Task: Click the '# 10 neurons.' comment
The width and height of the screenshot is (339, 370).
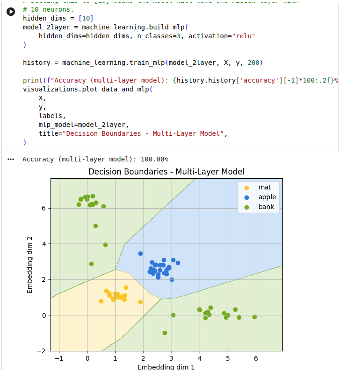Action: [48, 9]
